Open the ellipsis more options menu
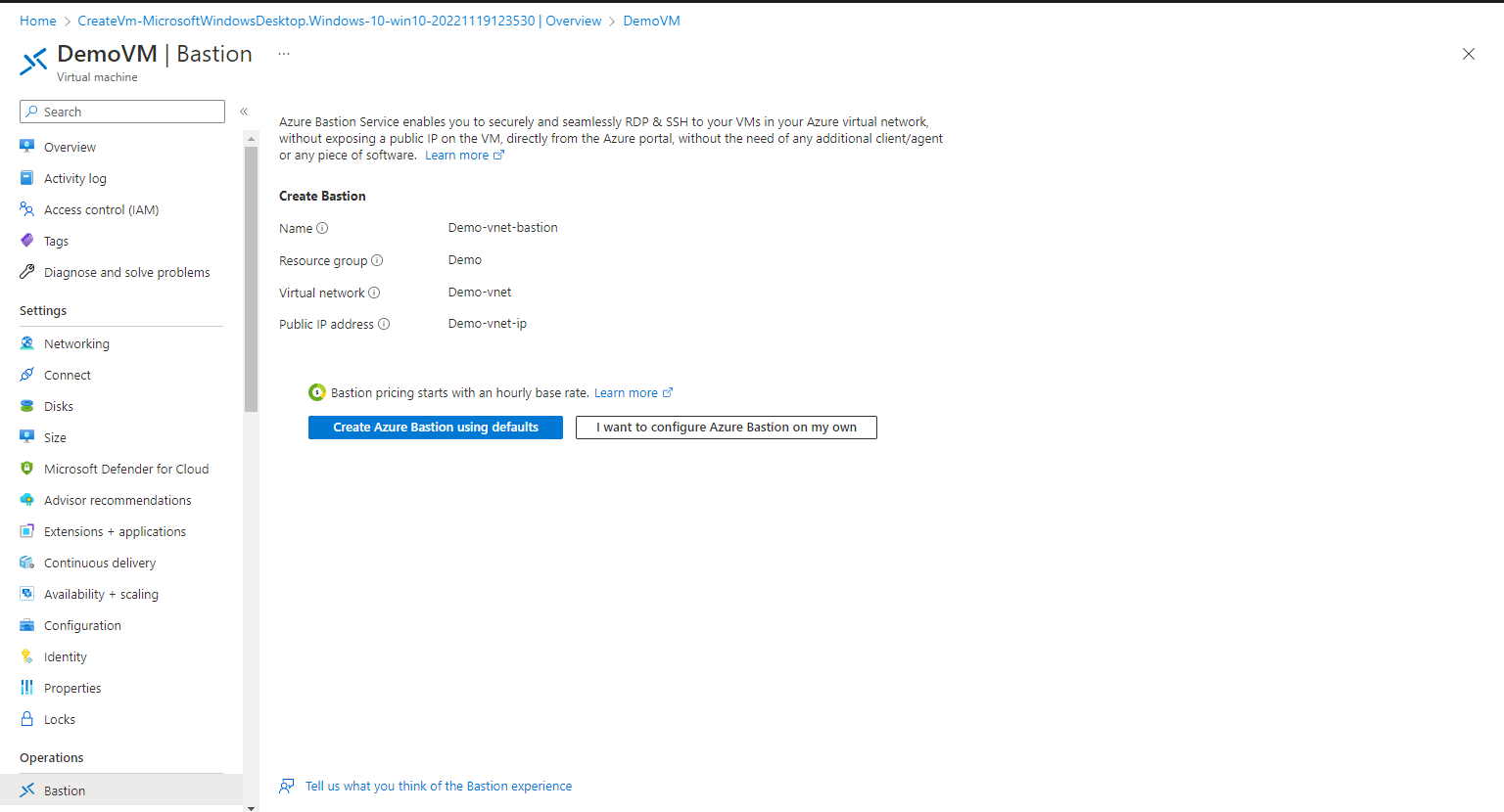1504x812 pixels. tap(284, 54)
